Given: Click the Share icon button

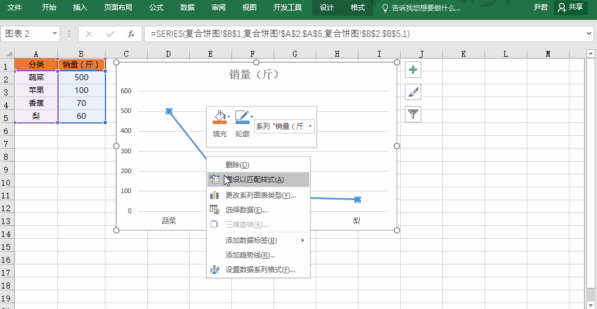Looking at the screenshot, I should point(571,8).
